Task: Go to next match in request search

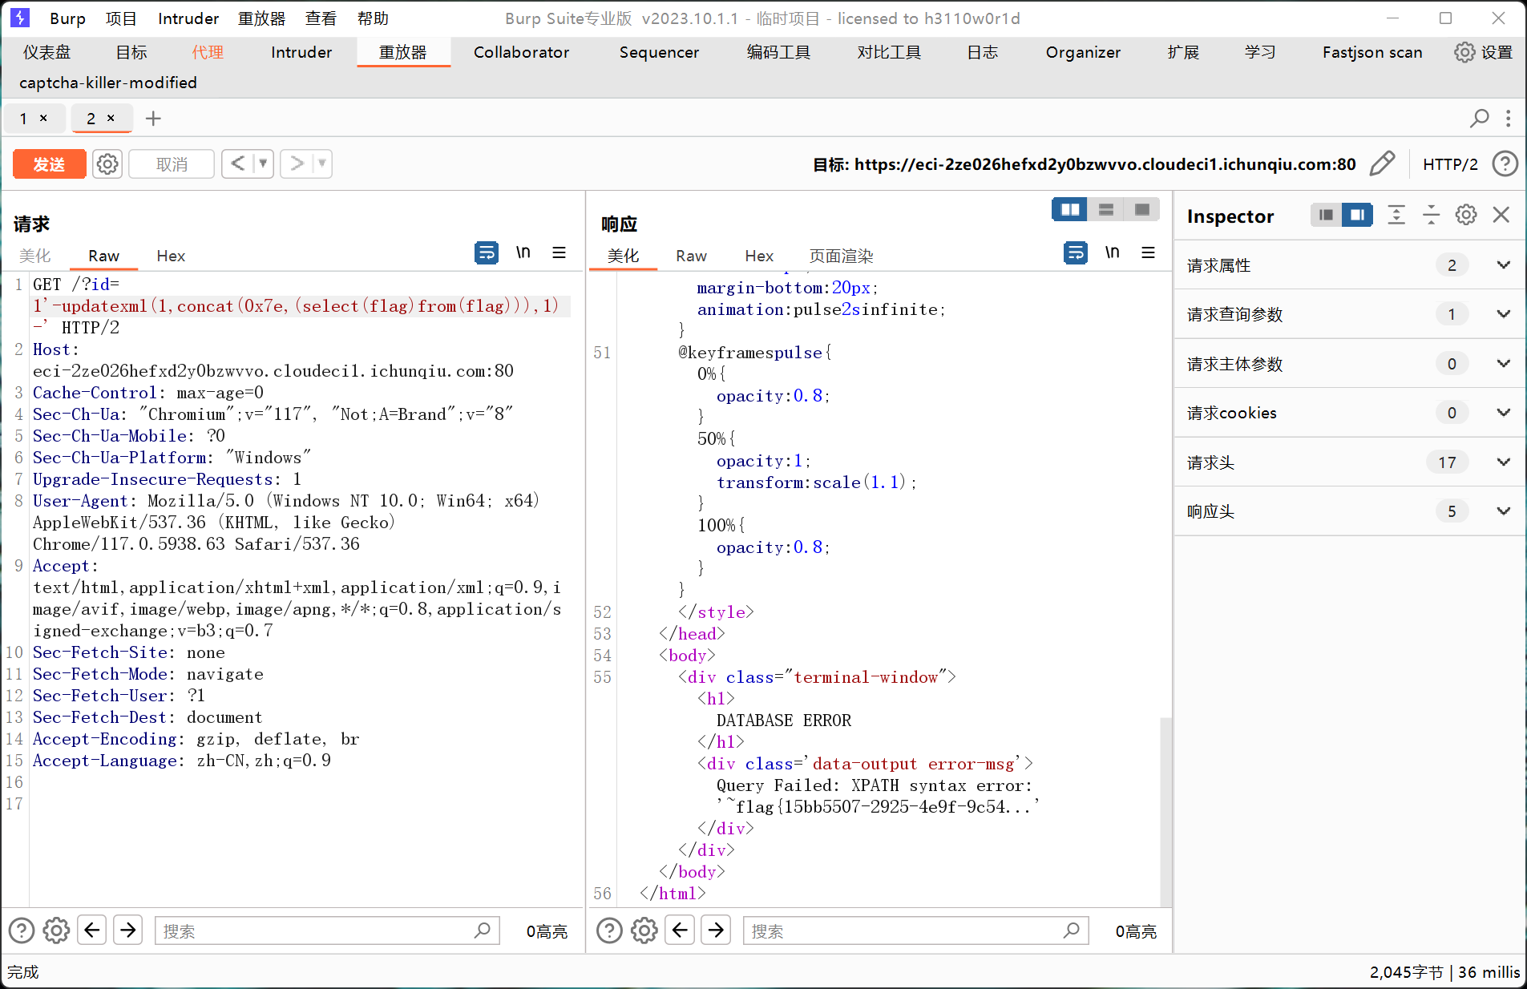Action: (128, 930)
